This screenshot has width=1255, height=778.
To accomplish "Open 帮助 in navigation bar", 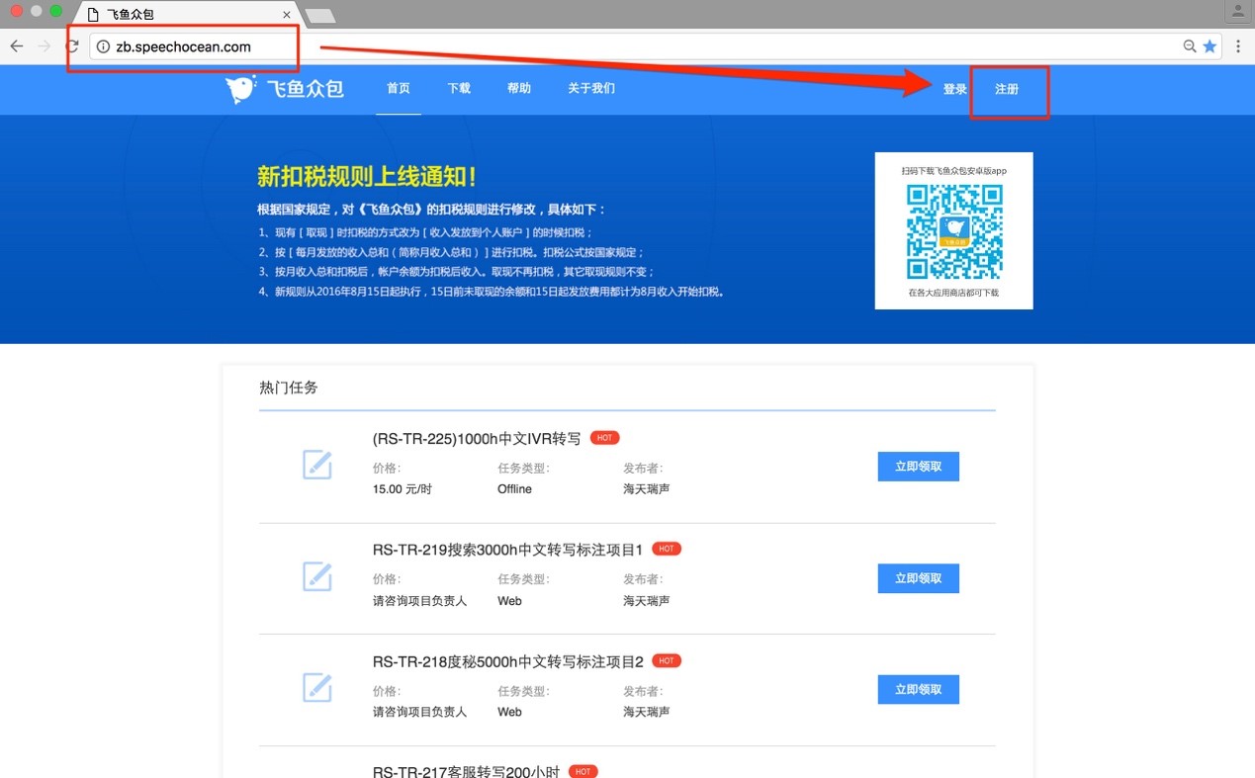I will click(x=519, y=89).
